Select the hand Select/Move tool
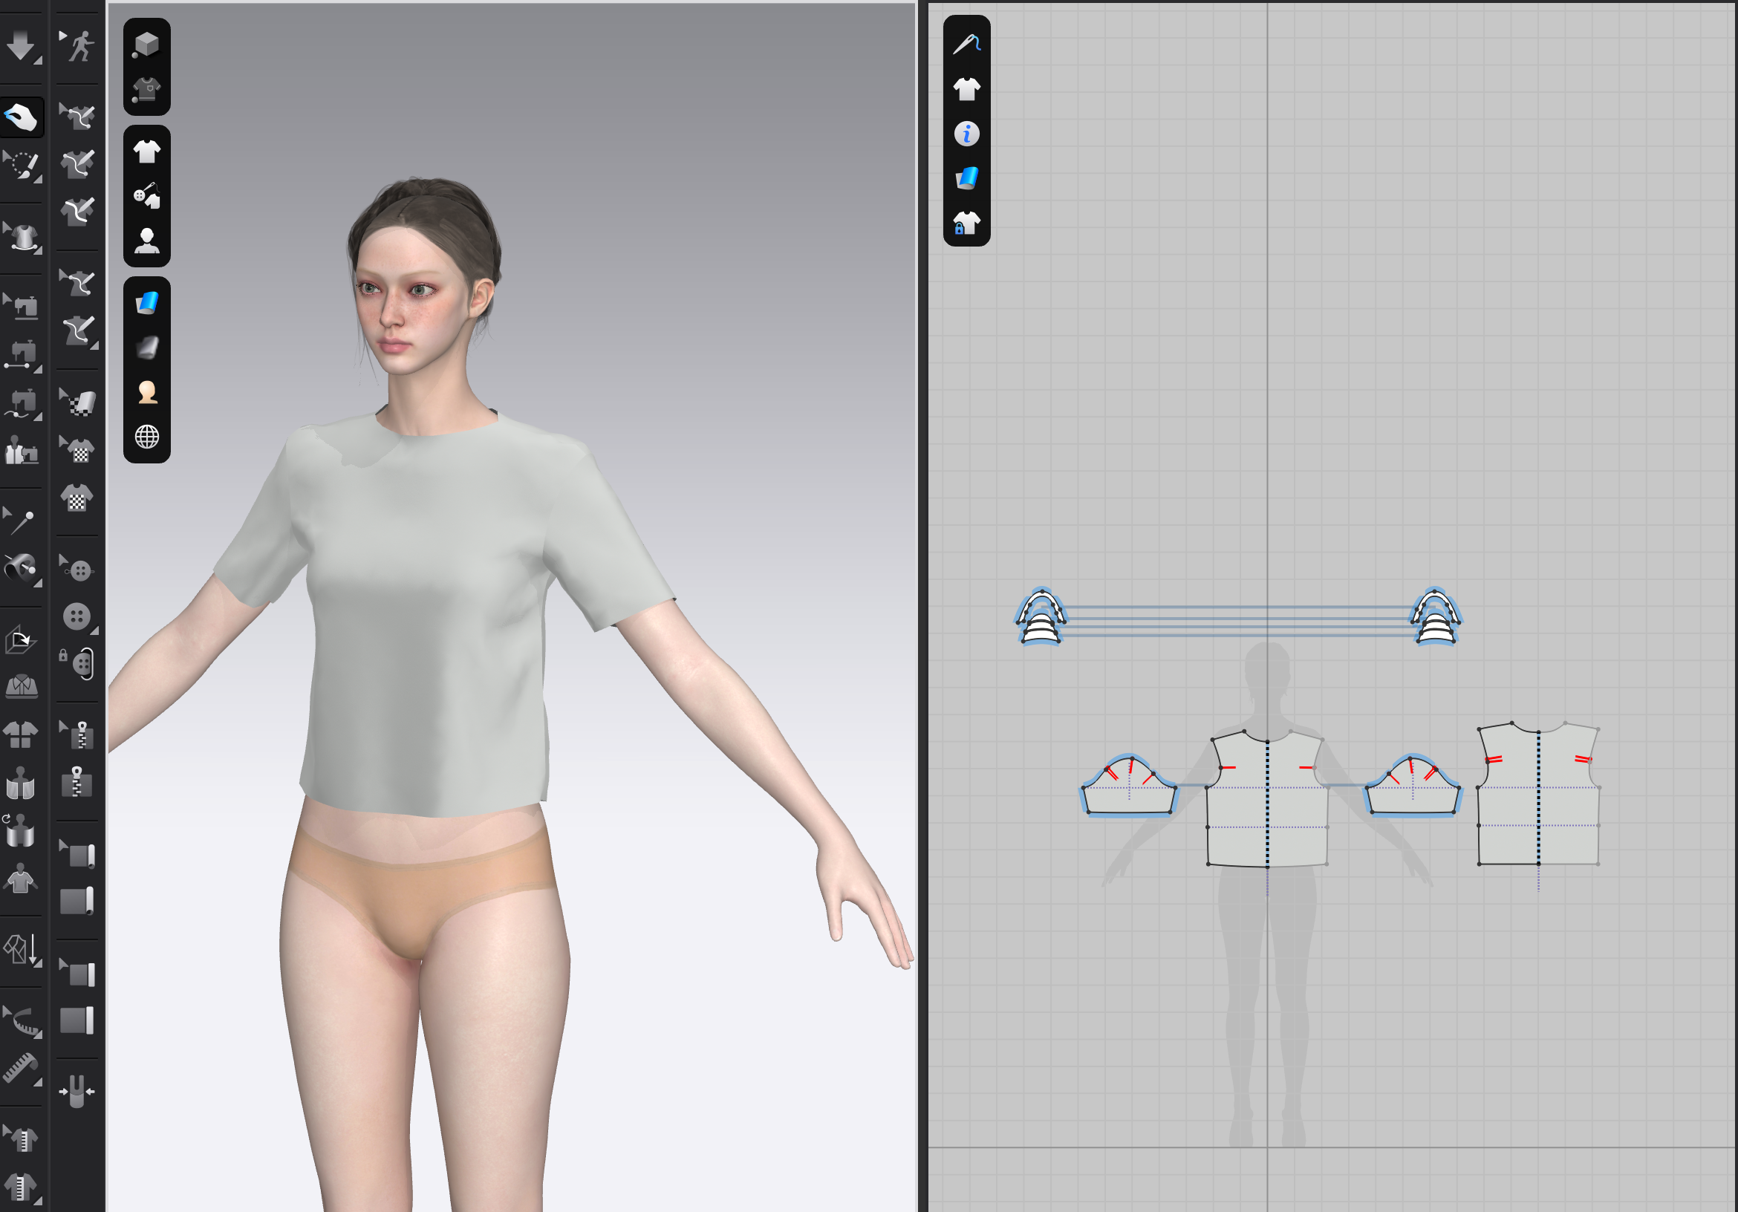Screen dimensions: 1738x1212 pyautogui.click(x=21, y=117)
